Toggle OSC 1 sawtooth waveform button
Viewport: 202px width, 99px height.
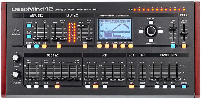tap(29, 86)
